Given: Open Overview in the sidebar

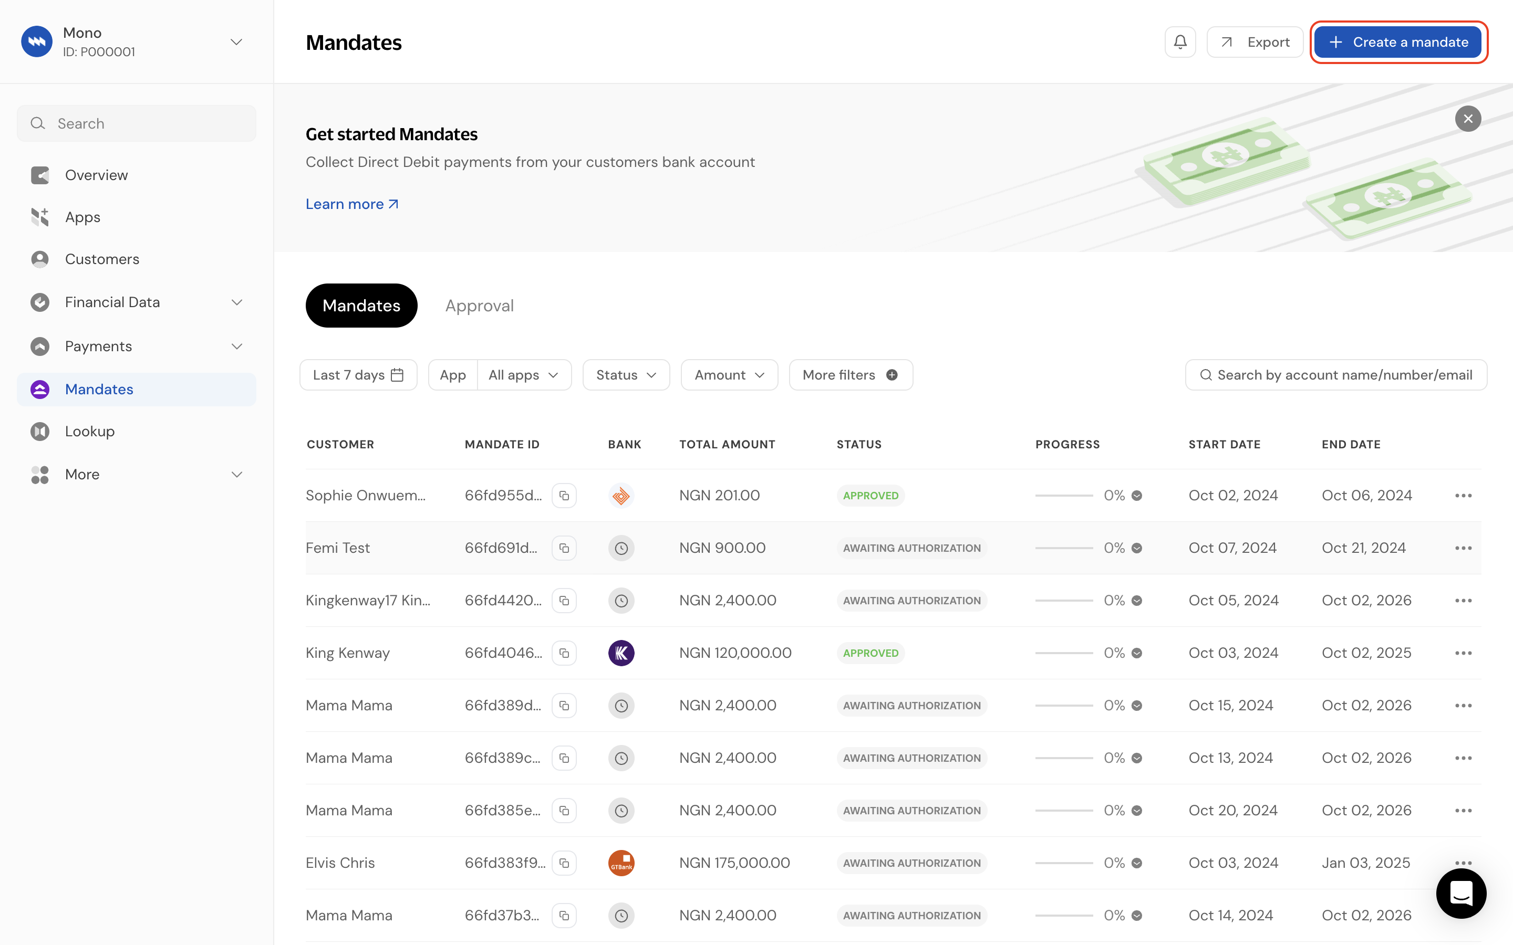Looking at the screenshot, I should coord(136,175).
